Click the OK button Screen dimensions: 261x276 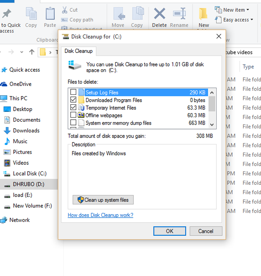pos(170,231)
